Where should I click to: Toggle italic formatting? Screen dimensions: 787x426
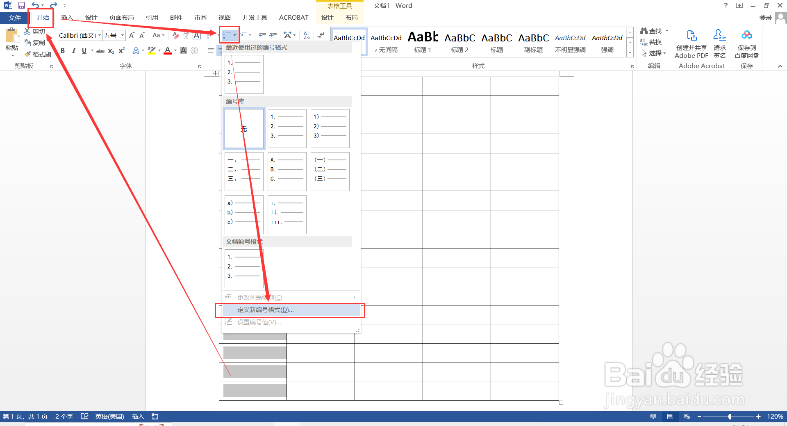pyautogui.click(x=73, y=50)
